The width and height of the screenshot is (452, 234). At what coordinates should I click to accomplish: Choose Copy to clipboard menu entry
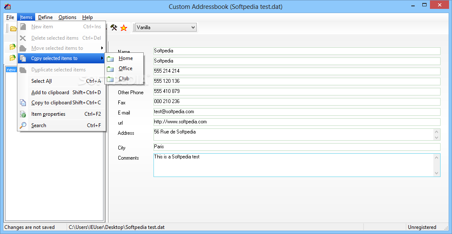pyautogui.click(x=61, y=103)
